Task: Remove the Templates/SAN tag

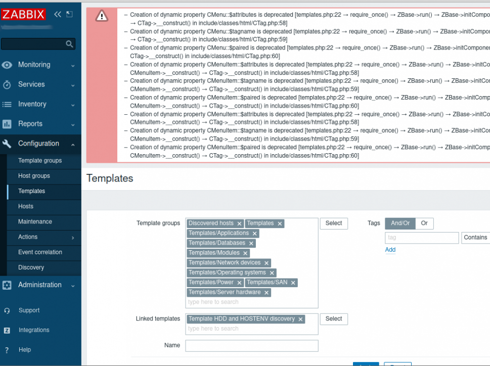Action: click(x=293, y=283)
